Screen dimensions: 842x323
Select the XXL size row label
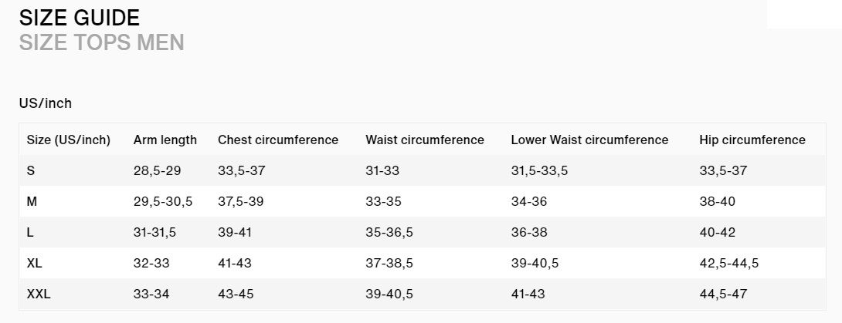(x=39, y=294)
